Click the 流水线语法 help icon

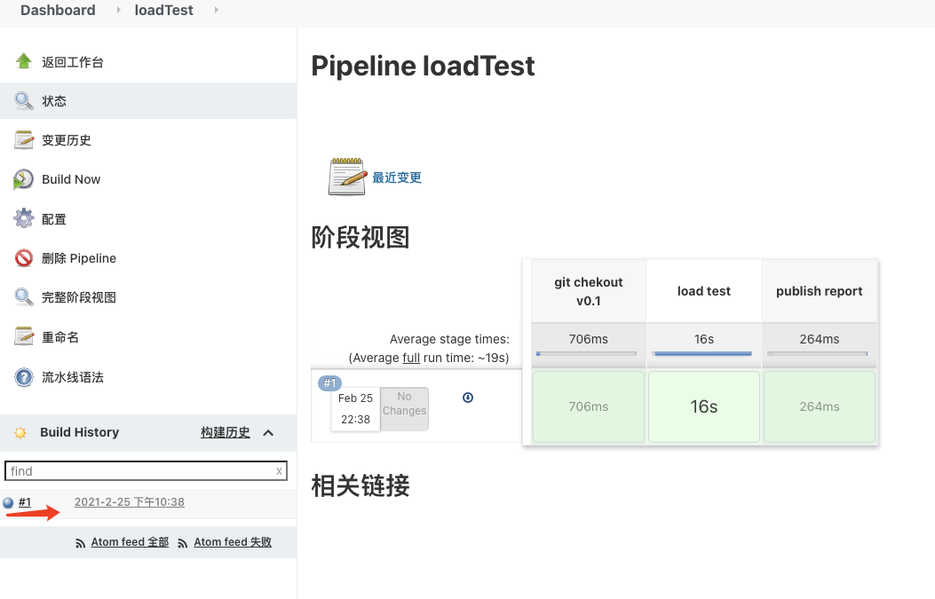(x=24, y=377)
